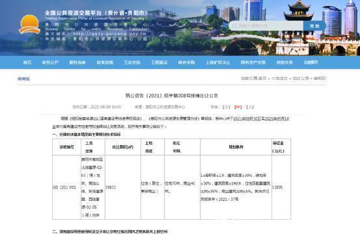Click the 出让面积(㎡) column header

(122, 147)
